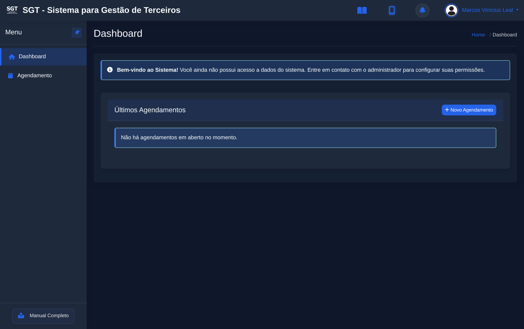Image resolution: width=524 pixels, height=329 pixels.
Task: Toggle the sidebar pin button
Action: 77,32
